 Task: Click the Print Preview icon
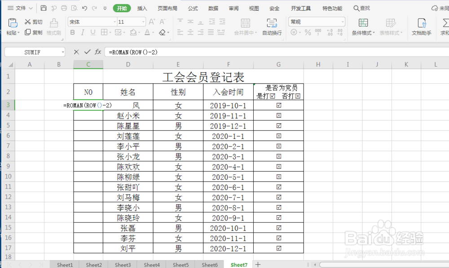click(x=74, y=8)
